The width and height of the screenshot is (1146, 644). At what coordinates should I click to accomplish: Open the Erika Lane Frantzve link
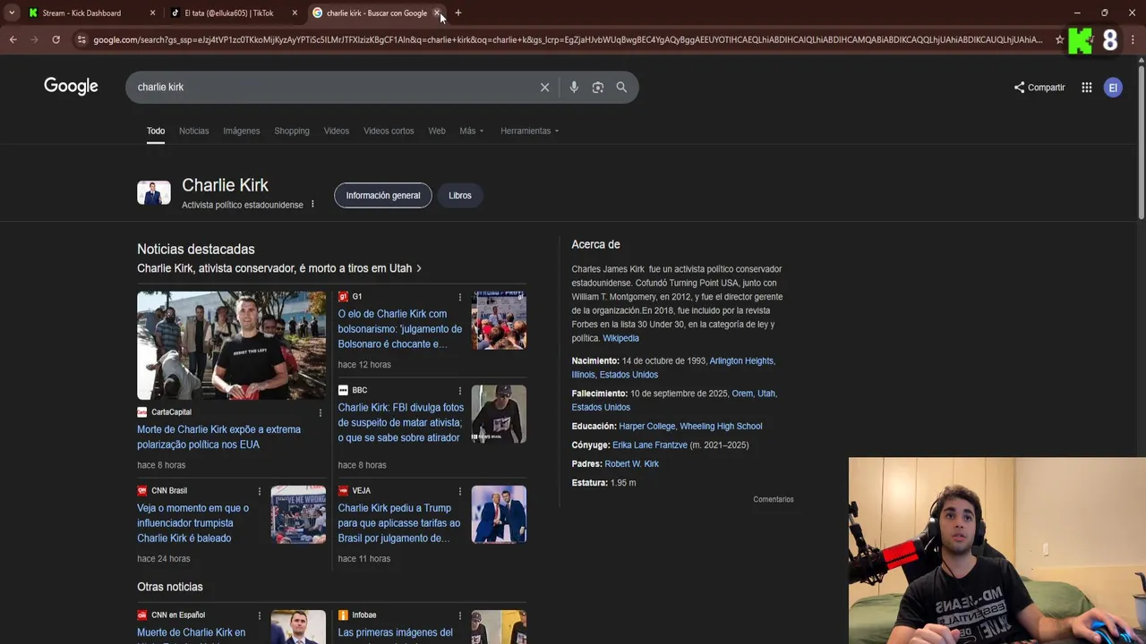point(650,445)
